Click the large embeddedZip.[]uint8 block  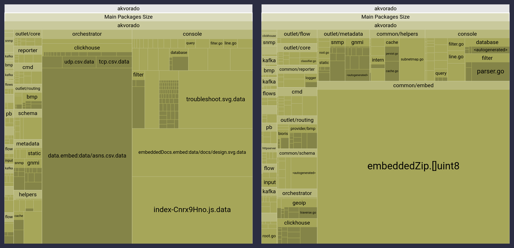(413, 167)
